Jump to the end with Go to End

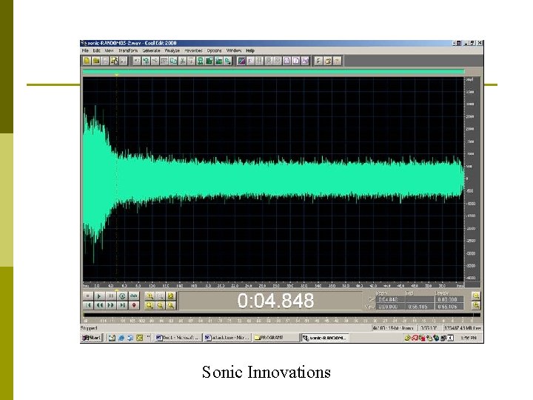pos(122,305)
